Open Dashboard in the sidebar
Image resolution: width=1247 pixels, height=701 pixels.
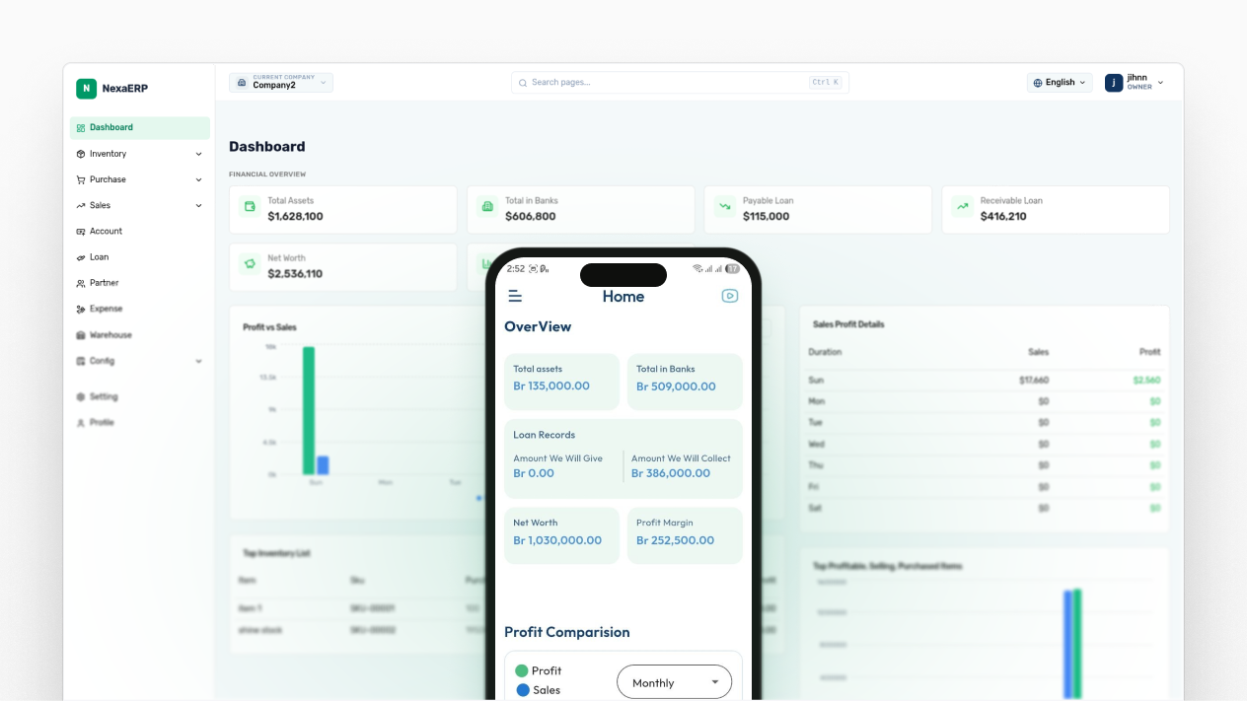(x=140, y=127)
